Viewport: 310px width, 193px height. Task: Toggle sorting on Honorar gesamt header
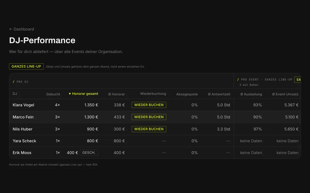tap(83, 94)
